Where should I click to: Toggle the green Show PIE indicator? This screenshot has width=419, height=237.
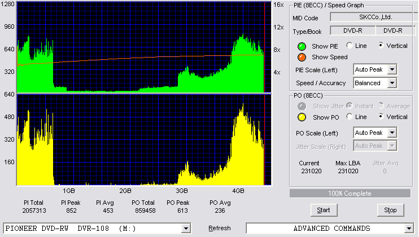point(302,46)
